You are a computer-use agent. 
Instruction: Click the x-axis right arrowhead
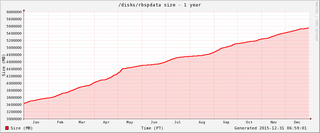tap(311, 119)
